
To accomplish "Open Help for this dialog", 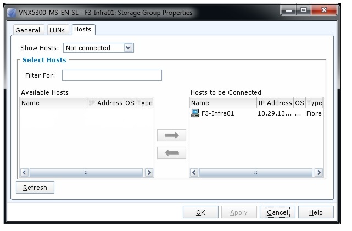I will tap(316, 212).
